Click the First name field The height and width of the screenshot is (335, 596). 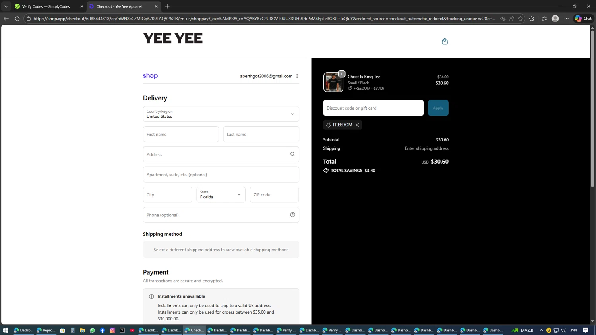tap(181, 134)
